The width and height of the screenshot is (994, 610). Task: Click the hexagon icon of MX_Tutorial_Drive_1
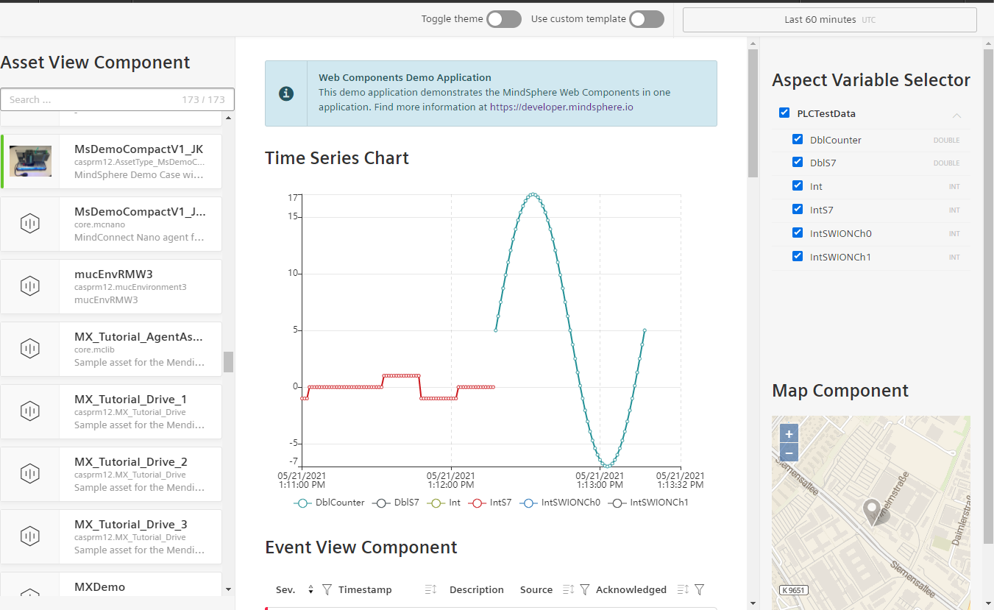pos(30,411)
